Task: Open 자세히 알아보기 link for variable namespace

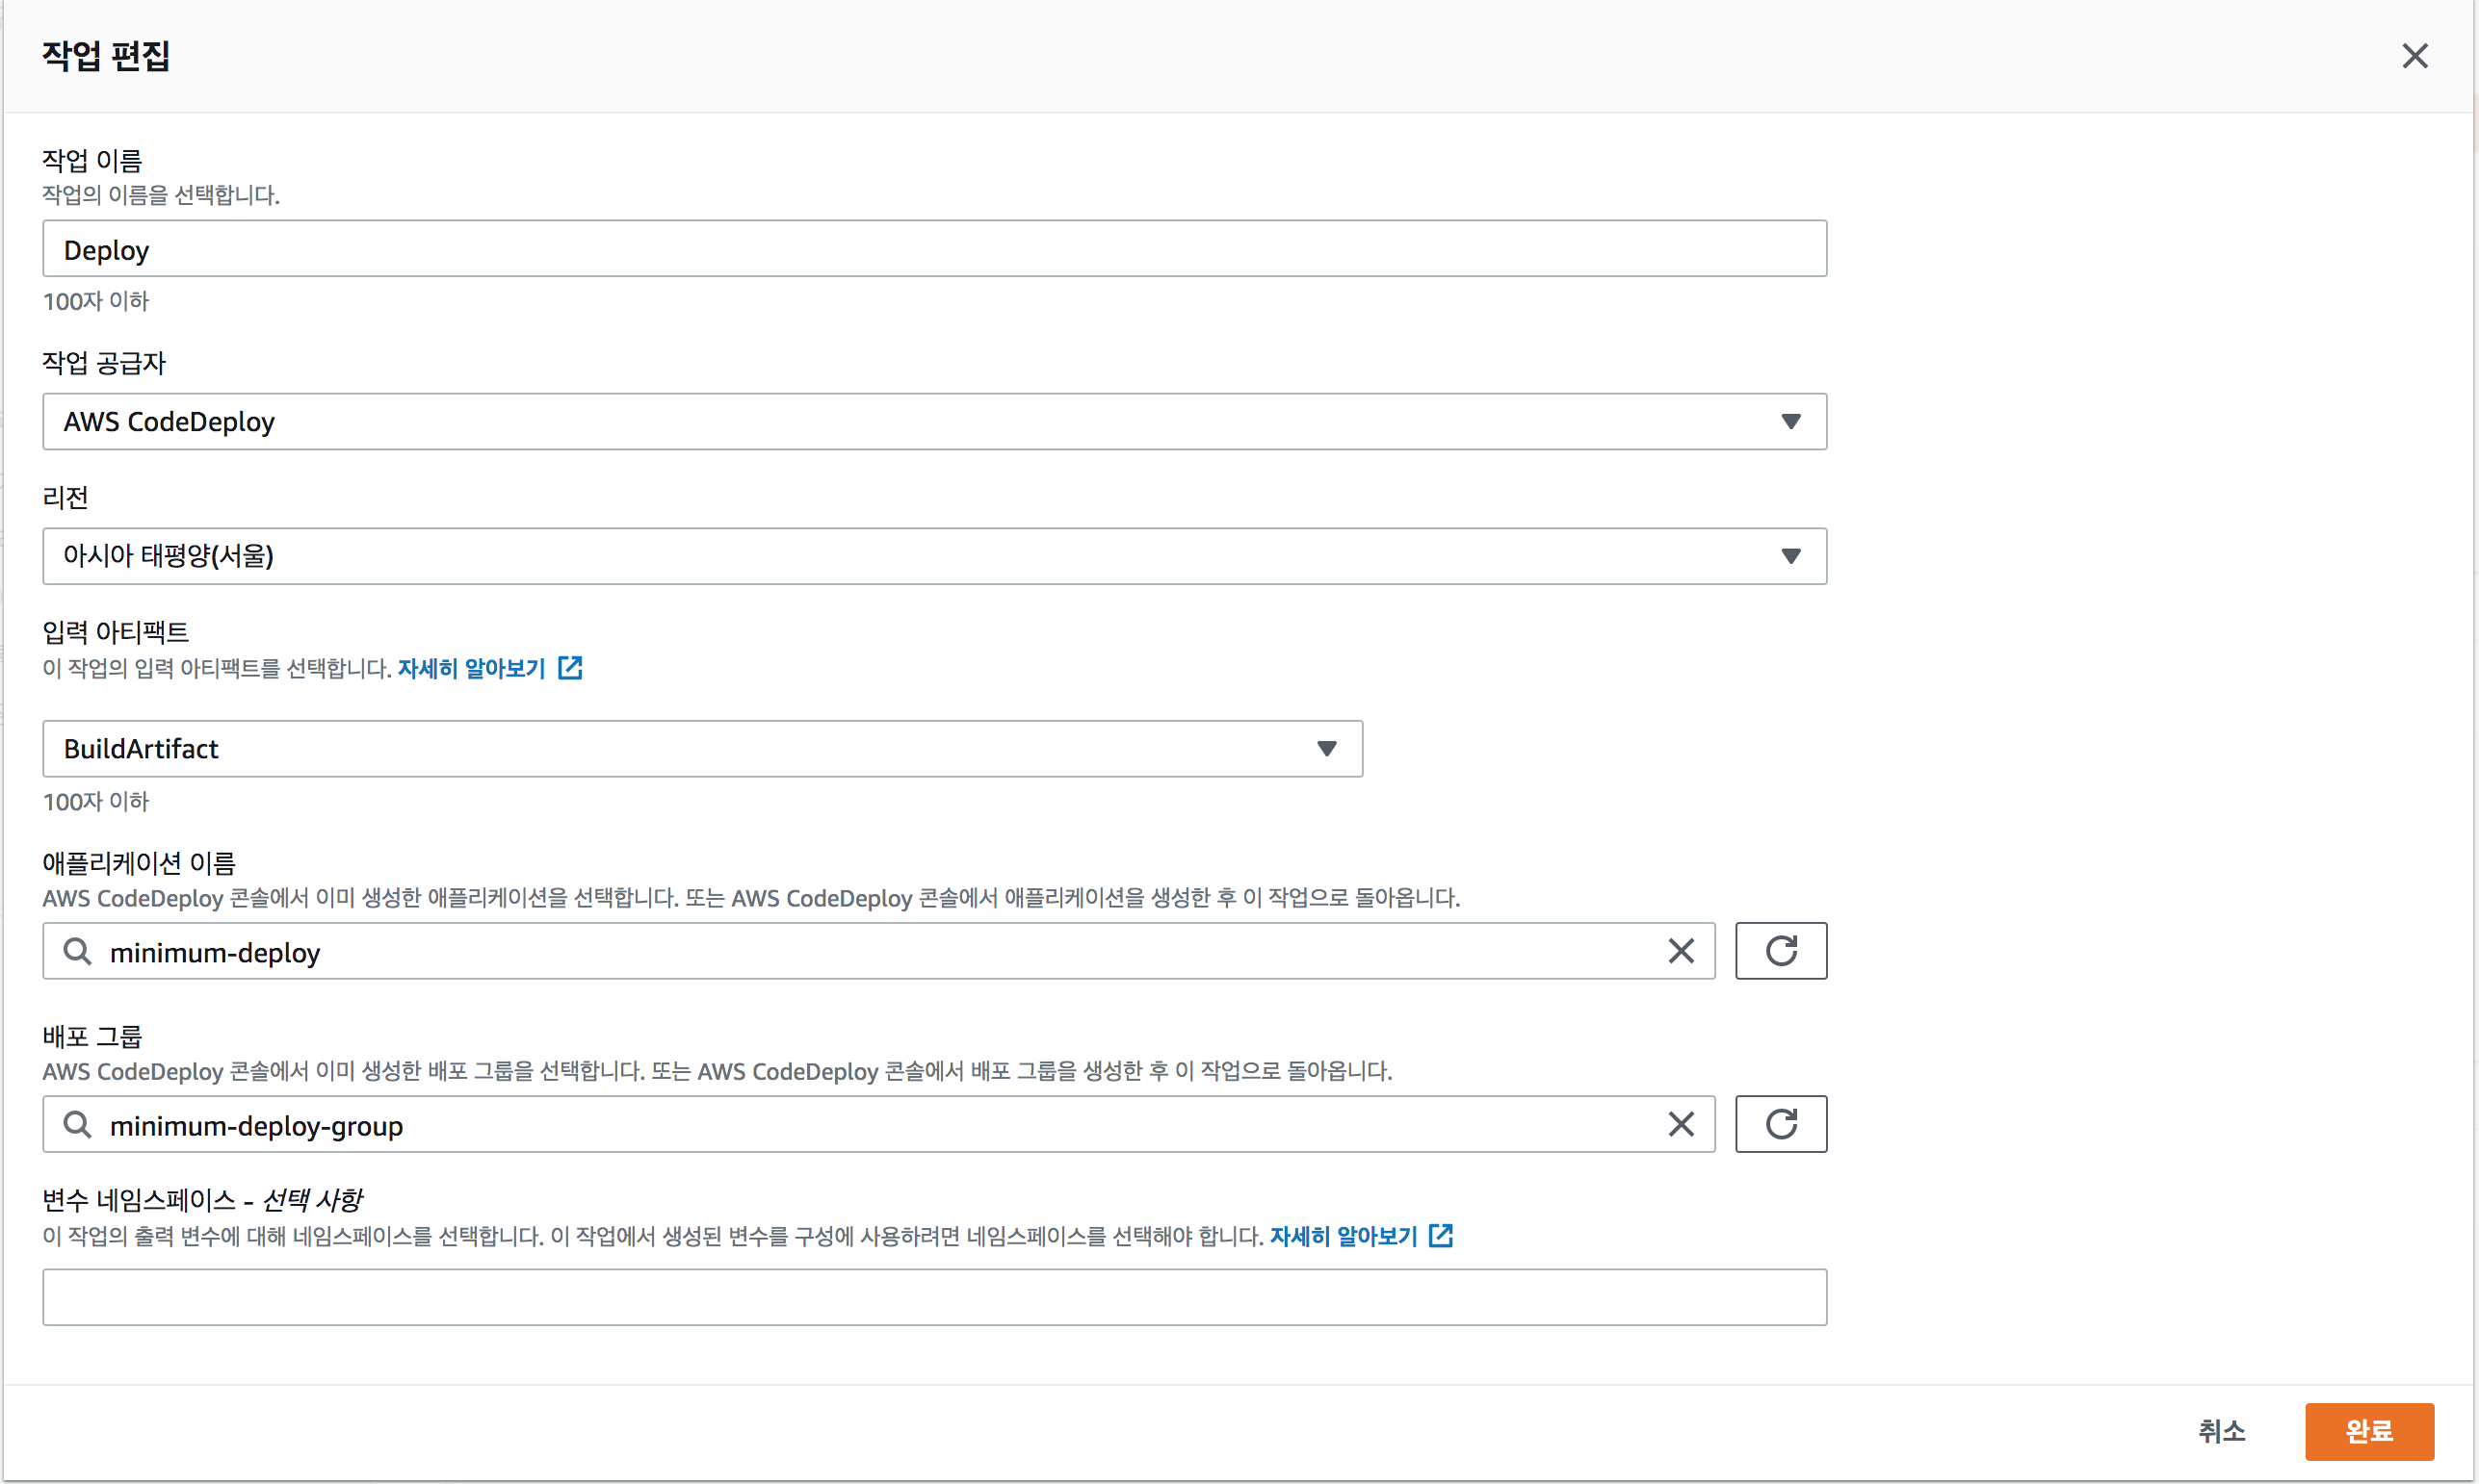Action: coord(1343,1236)
